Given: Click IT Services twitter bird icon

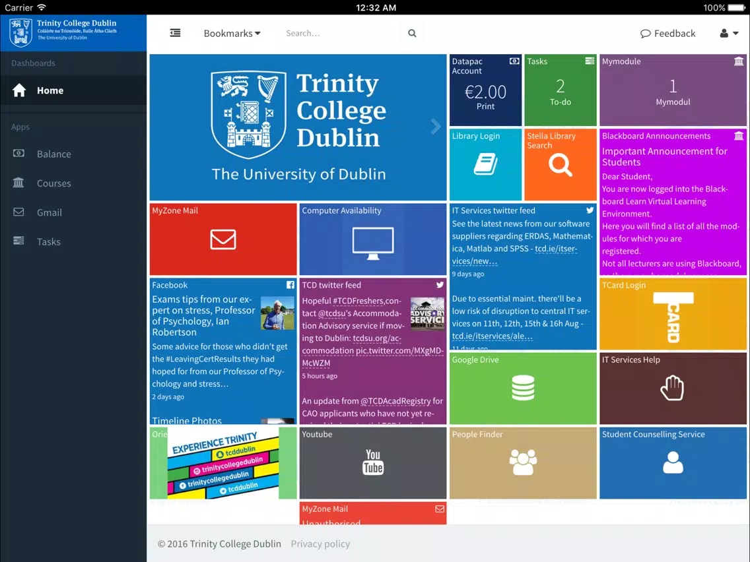Looking at the screenshot, I should (x=590, y=210).
